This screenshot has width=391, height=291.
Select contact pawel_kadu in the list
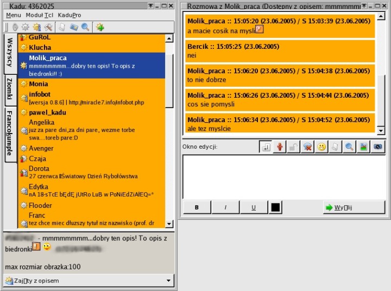(48, 112)
